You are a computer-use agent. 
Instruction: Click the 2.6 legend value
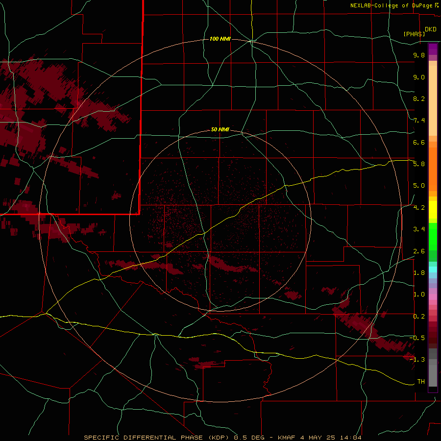click(x=419, y=251)
